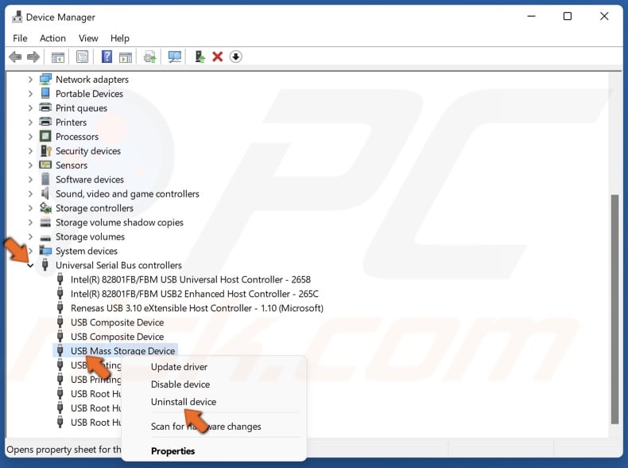This screenshot has width=628, height=468.
Task: Click the Portable Devices category icon
Action: 45,93
